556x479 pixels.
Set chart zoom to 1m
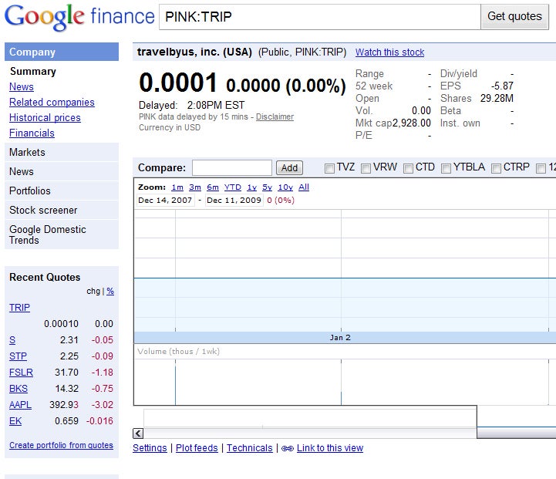[177, 187]
